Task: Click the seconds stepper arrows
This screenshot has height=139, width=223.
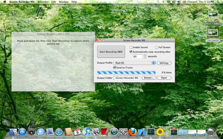Action: coord(145,56)
